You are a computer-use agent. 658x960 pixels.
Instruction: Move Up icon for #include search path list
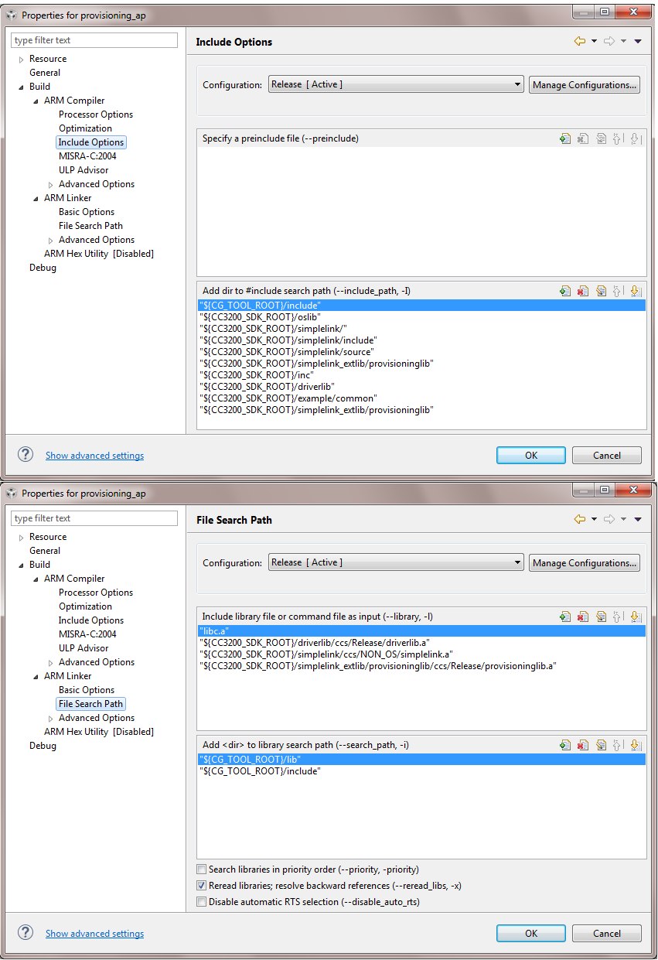[x=618, y=291]
